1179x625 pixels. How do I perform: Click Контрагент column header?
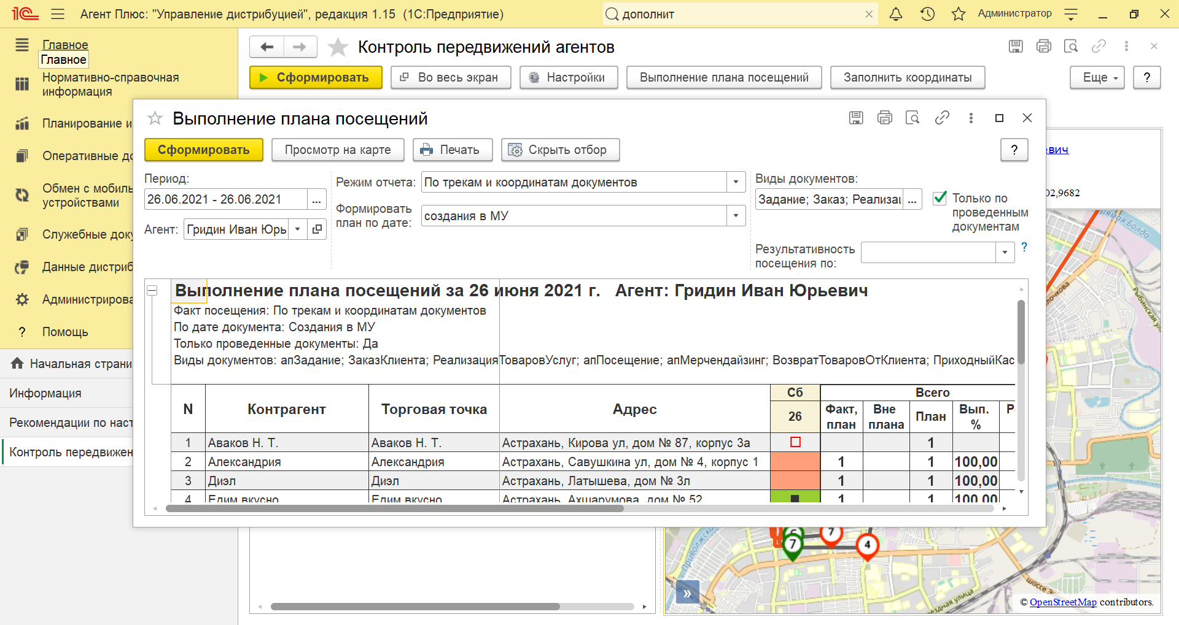click(287, 409)
